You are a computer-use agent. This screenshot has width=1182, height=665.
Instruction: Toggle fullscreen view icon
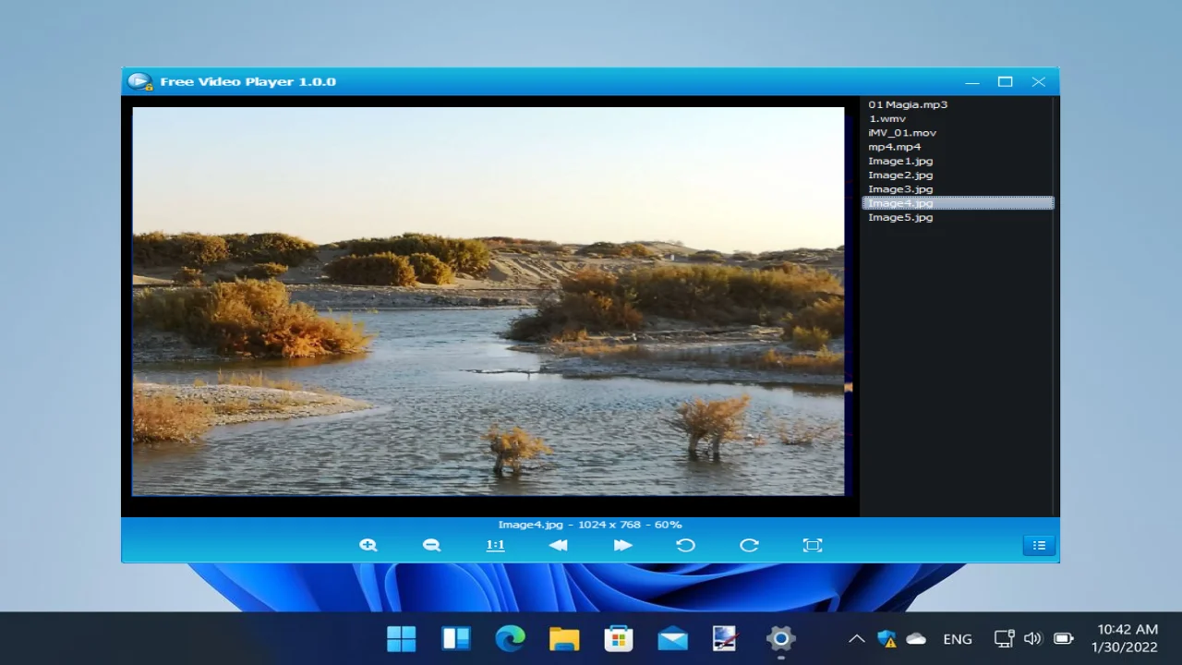pos(813,545)
